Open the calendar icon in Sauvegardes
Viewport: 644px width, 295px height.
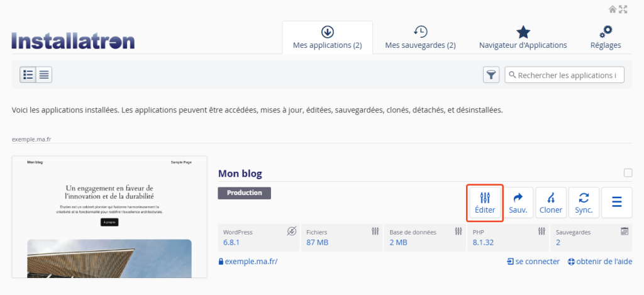coord(625,231)
